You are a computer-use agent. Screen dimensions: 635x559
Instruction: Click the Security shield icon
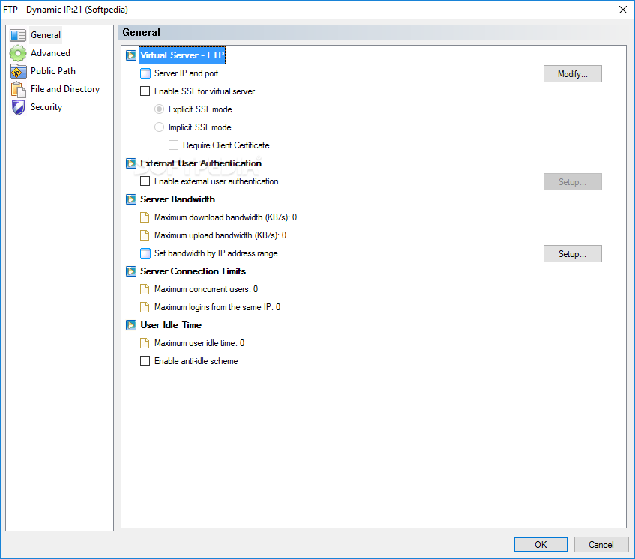(x=18, y=107)
